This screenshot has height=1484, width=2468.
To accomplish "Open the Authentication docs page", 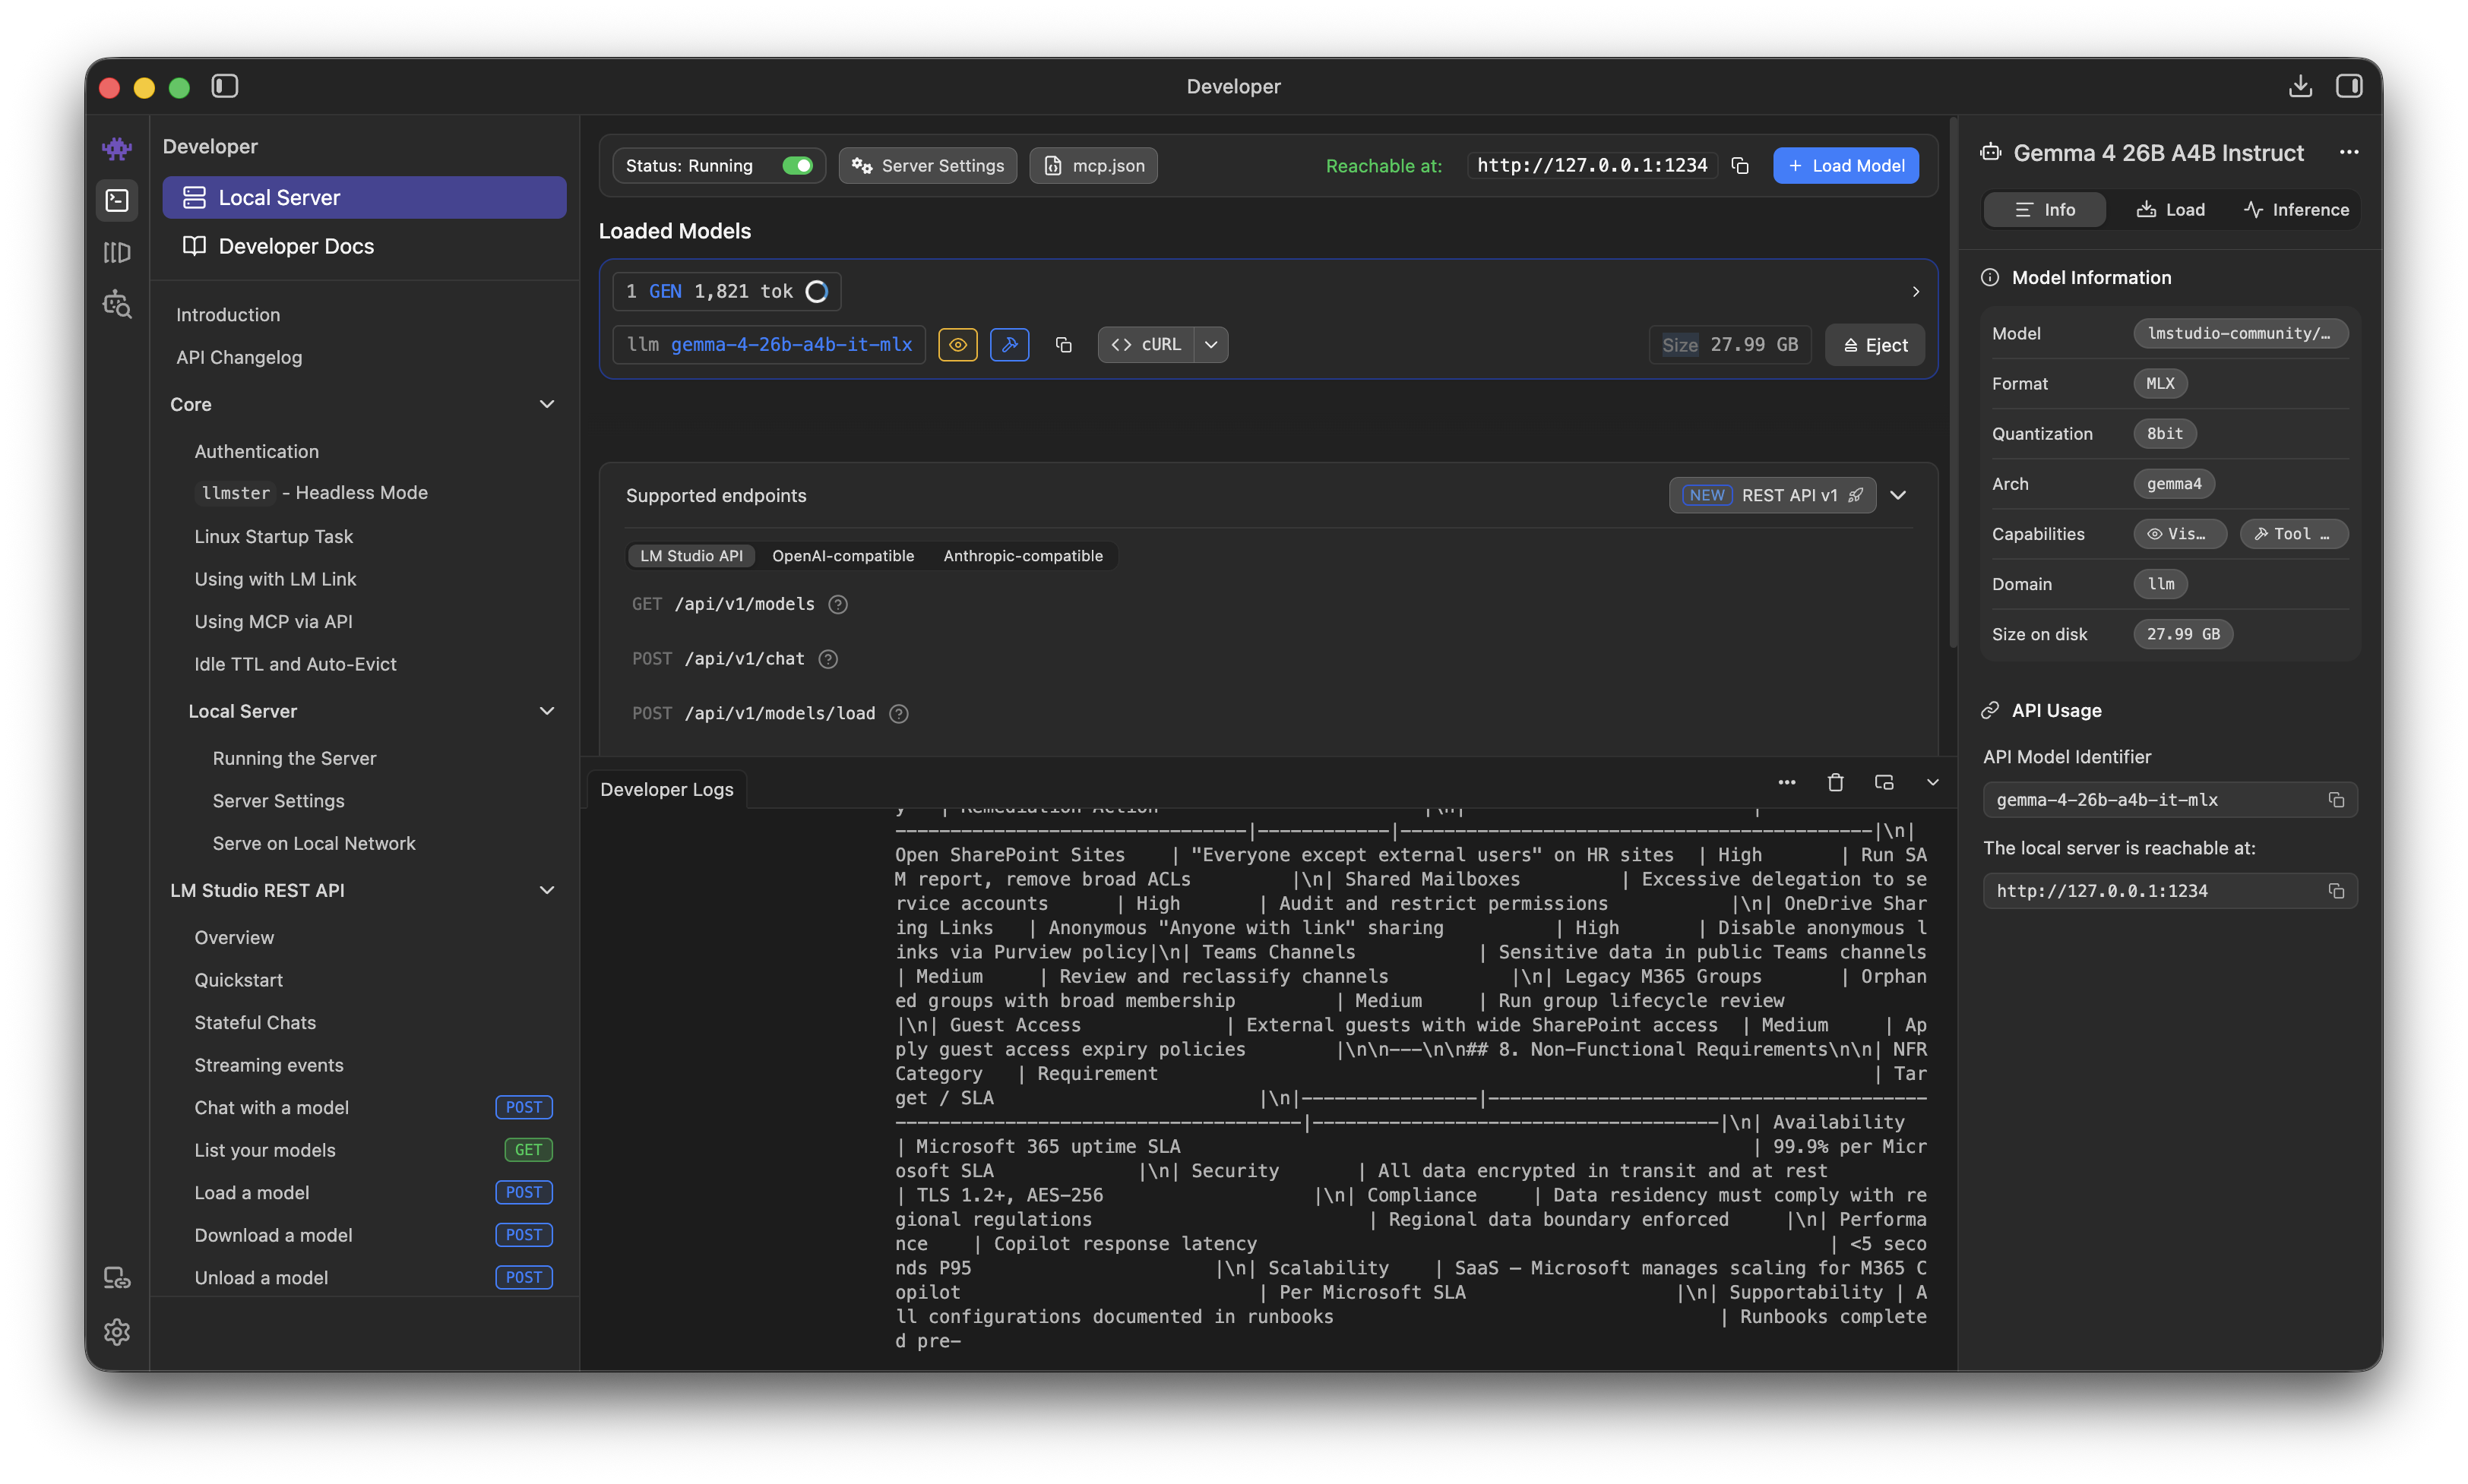I will 256,452.
